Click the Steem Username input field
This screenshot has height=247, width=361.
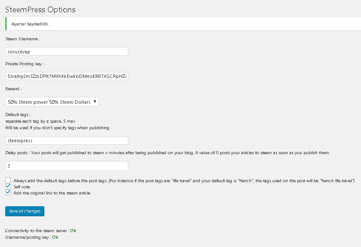click(x=66, y=52)
